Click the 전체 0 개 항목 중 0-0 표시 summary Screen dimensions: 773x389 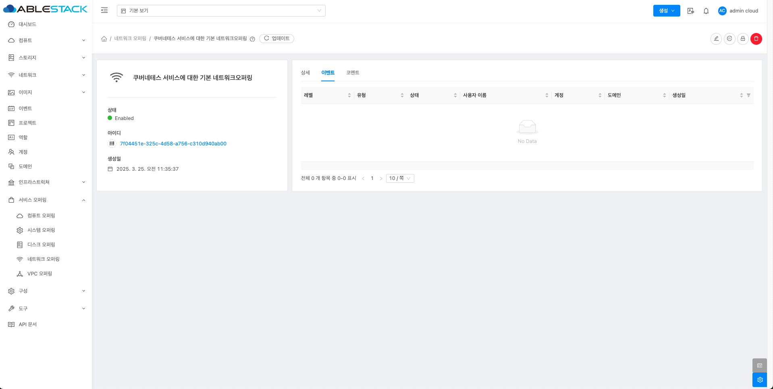pos(328,178)
